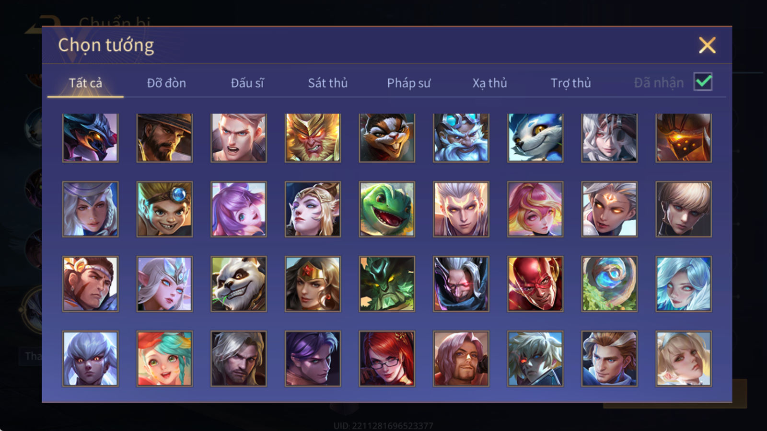
Task: Toggle the Đã nhận checkbox
Action: tap(703, 82)
